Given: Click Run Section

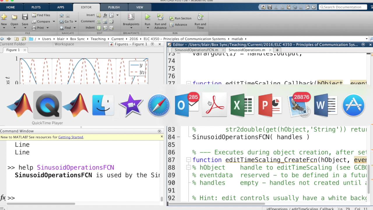Looking at the screenshot, I should [x=181, y=18].
